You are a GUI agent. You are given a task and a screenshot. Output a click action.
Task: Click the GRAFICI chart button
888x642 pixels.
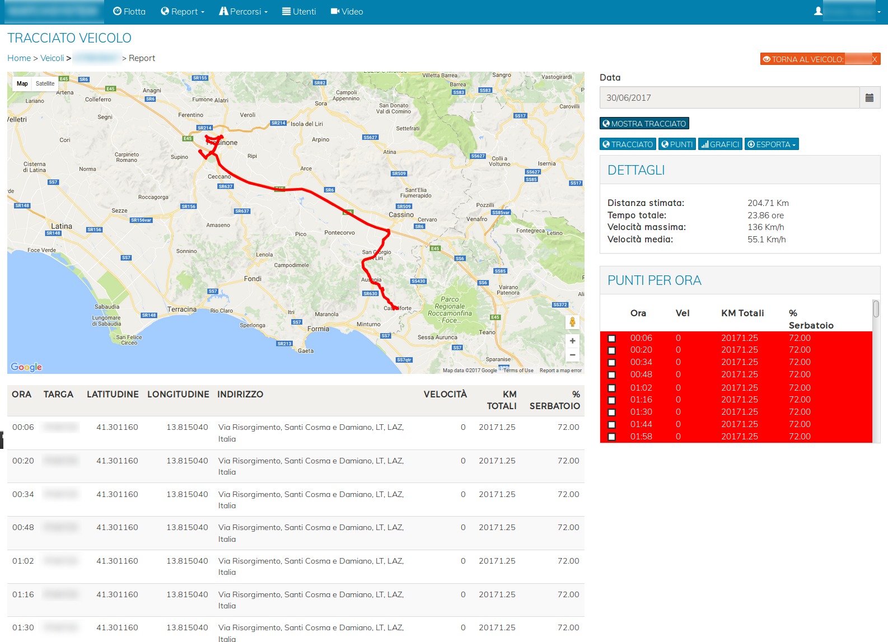(x=720, y=144)
